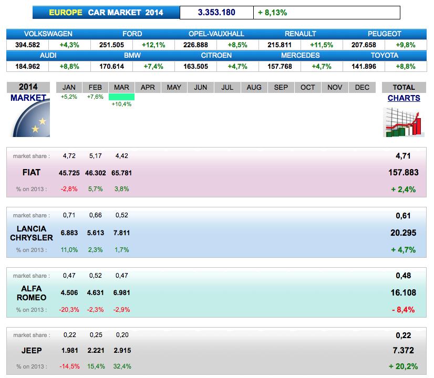
Task: Click the VOLKSWAGEN brand header
Action: tap(48, 34)
